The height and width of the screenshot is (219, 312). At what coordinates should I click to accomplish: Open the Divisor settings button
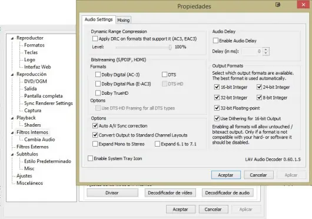tap(112, 193)
